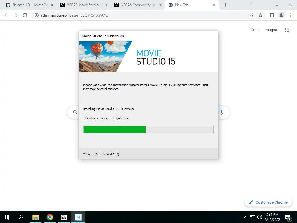Image resolution: width=297 pixels, height=223 pixels.
Task: Click the Installing Movie Studio 15.0 Platinum text
Action: coord(108,109)
